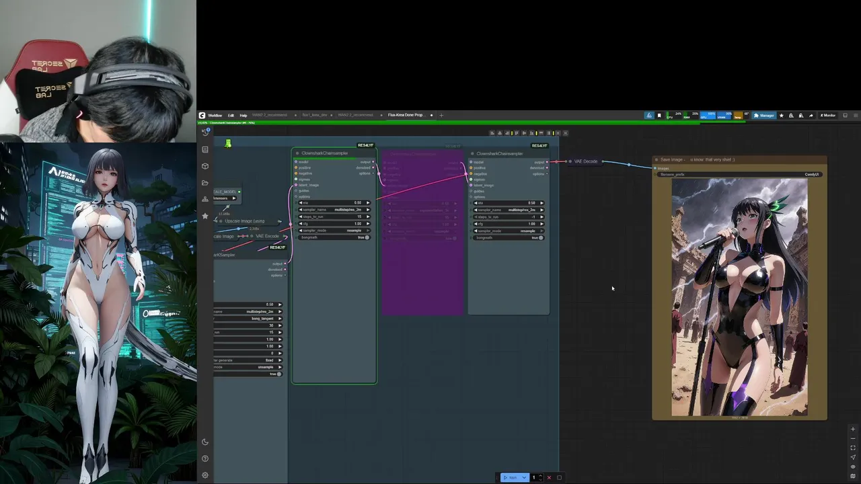Open the fixed generate dropdown
This screenshot has height=484, width=861.
click(248, 360)
